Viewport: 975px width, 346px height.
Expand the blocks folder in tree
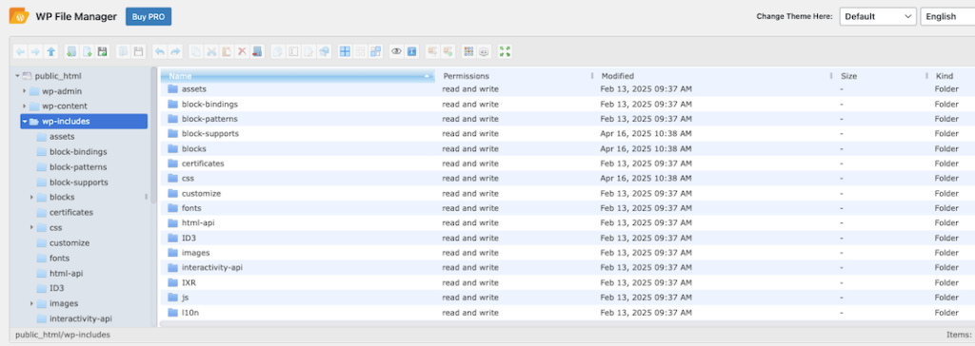31,198
